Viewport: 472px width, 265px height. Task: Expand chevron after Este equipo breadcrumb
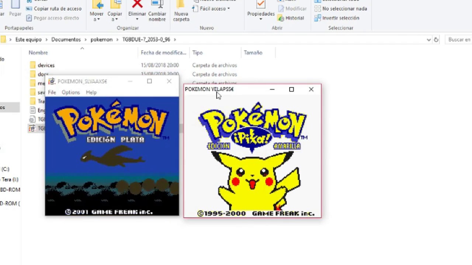coord(46,39)
